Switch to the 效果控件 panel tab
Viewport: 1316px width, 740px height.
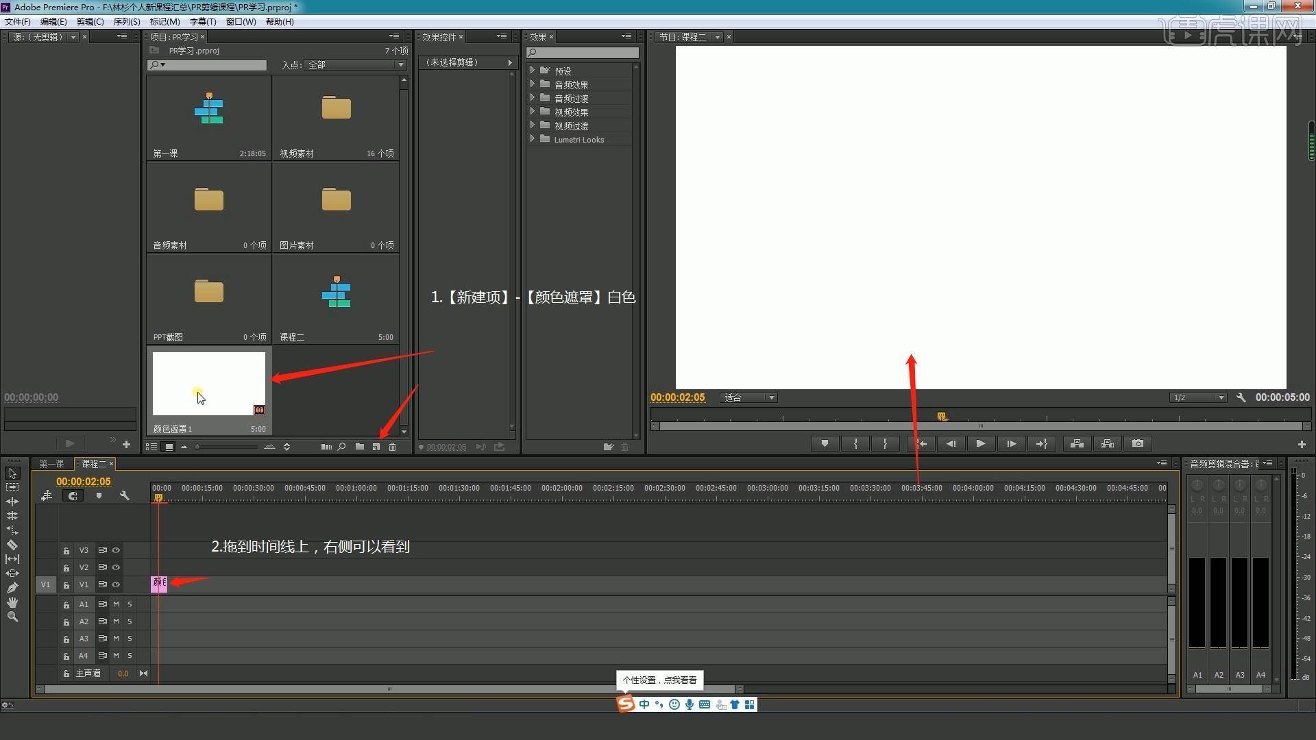click(x=439, y=37)
